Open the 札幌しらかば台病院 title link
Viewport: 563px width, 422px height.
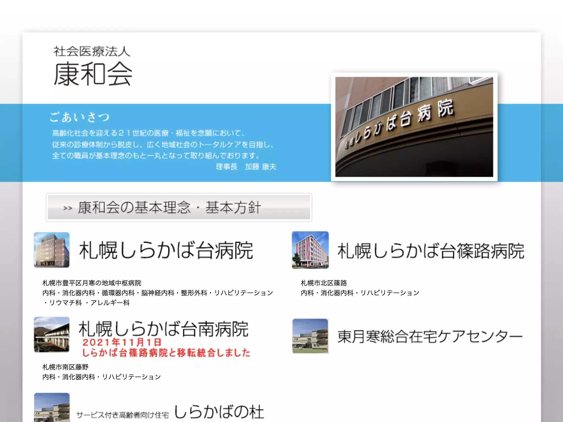(166, 250)
